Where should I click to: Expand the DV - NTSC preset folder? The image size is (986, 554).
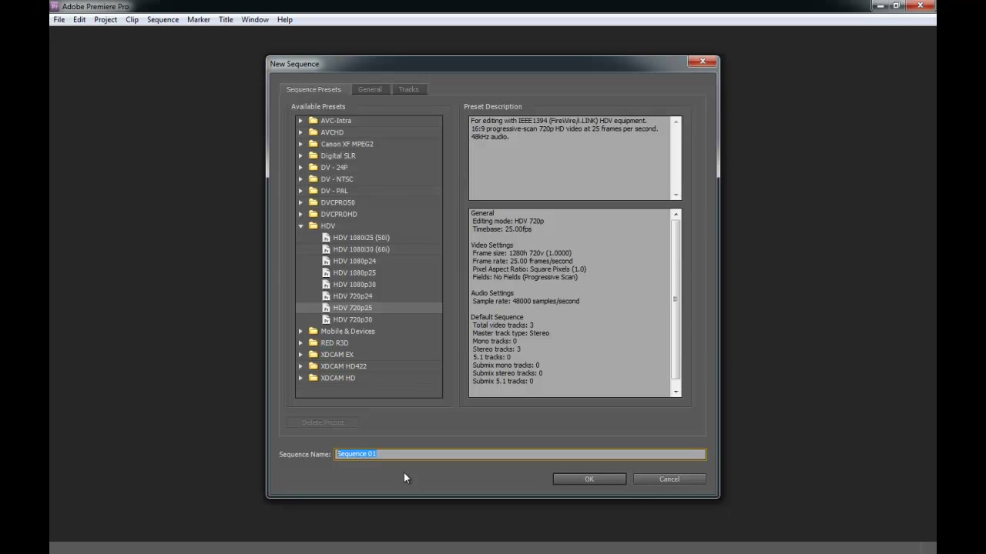pyautogui.click(x=301, y=179)
